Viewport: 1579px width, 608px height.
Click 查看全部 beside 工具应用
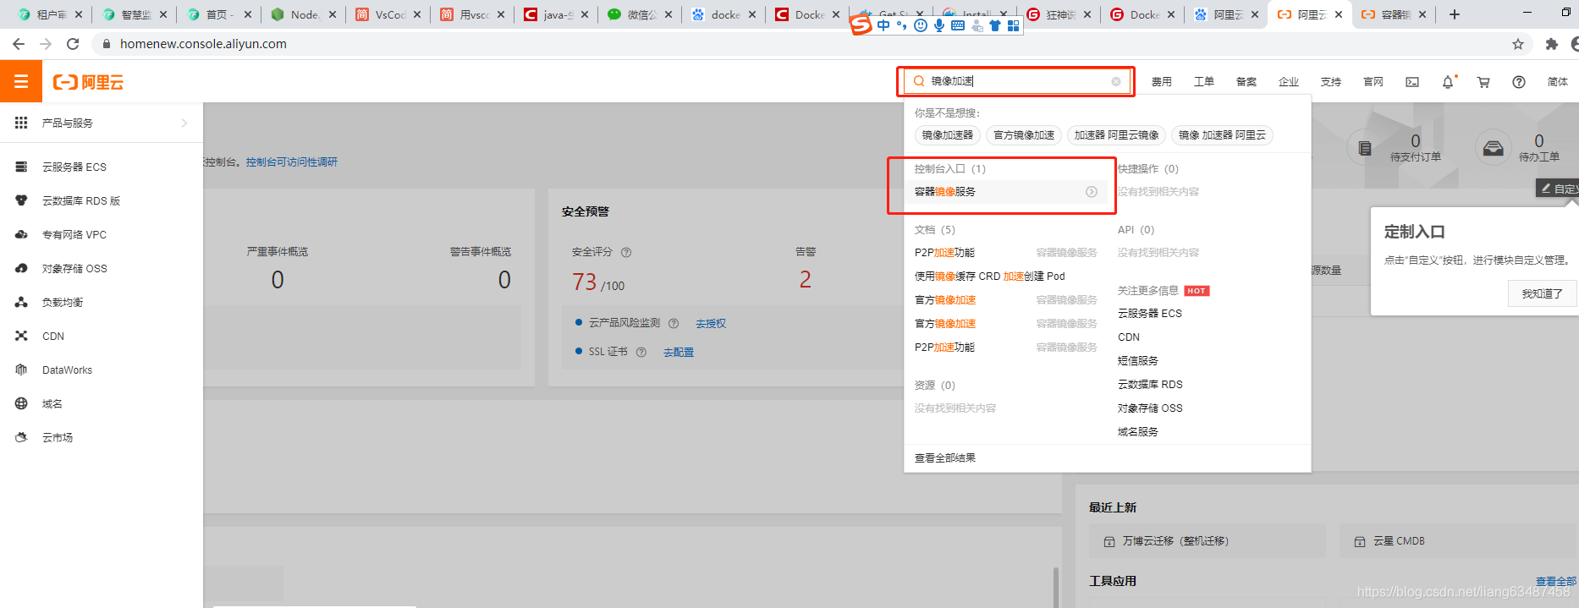click(1556, 582)
